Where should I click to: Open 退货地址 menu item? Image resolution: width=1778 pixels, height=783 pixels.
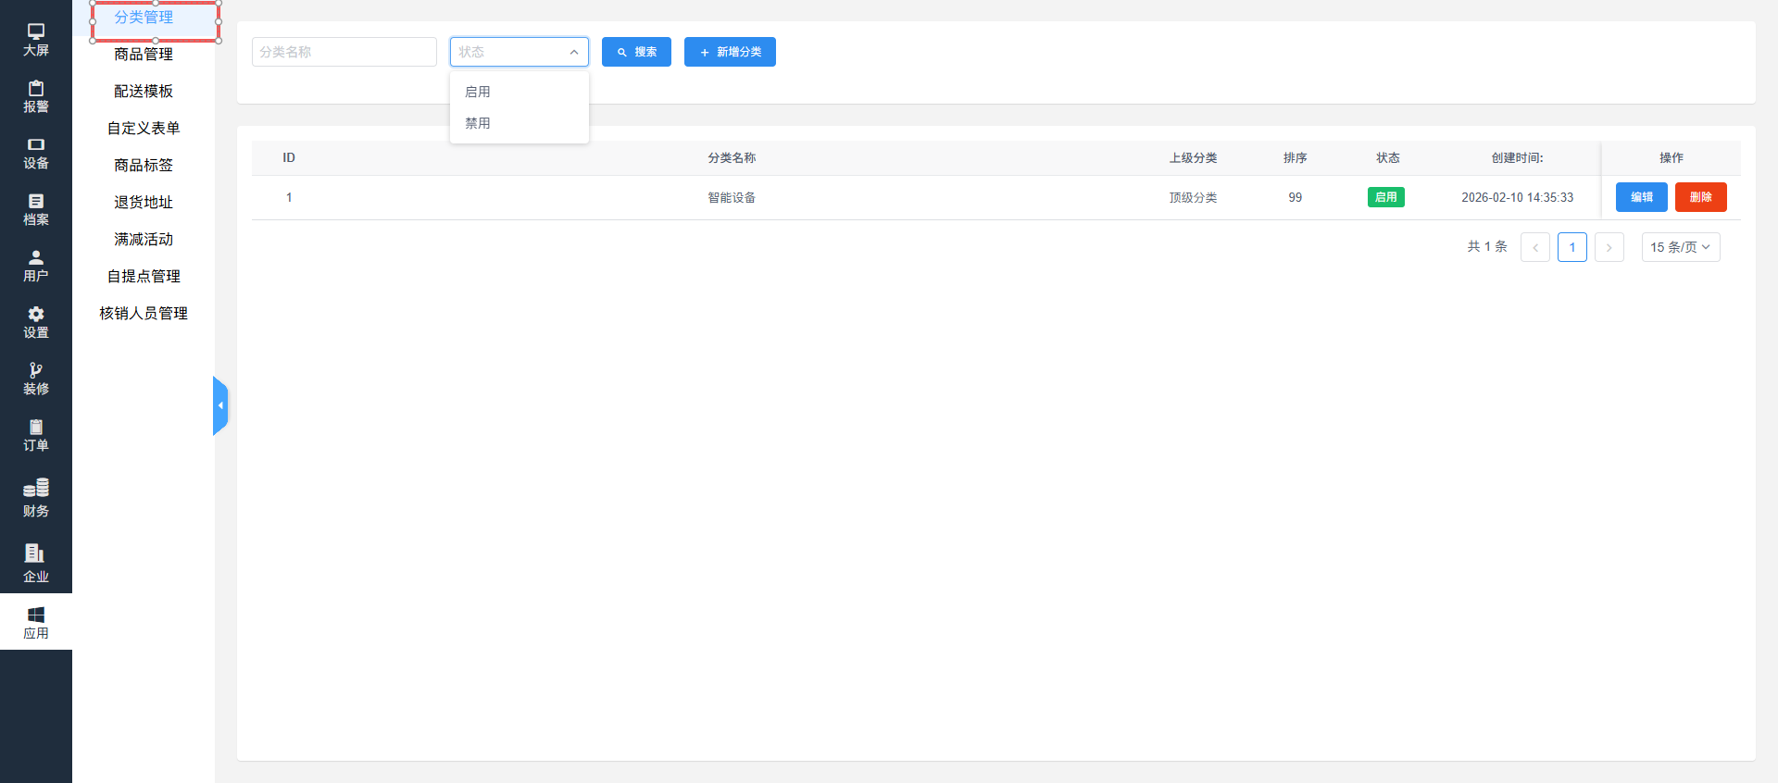tap(144, 203)
